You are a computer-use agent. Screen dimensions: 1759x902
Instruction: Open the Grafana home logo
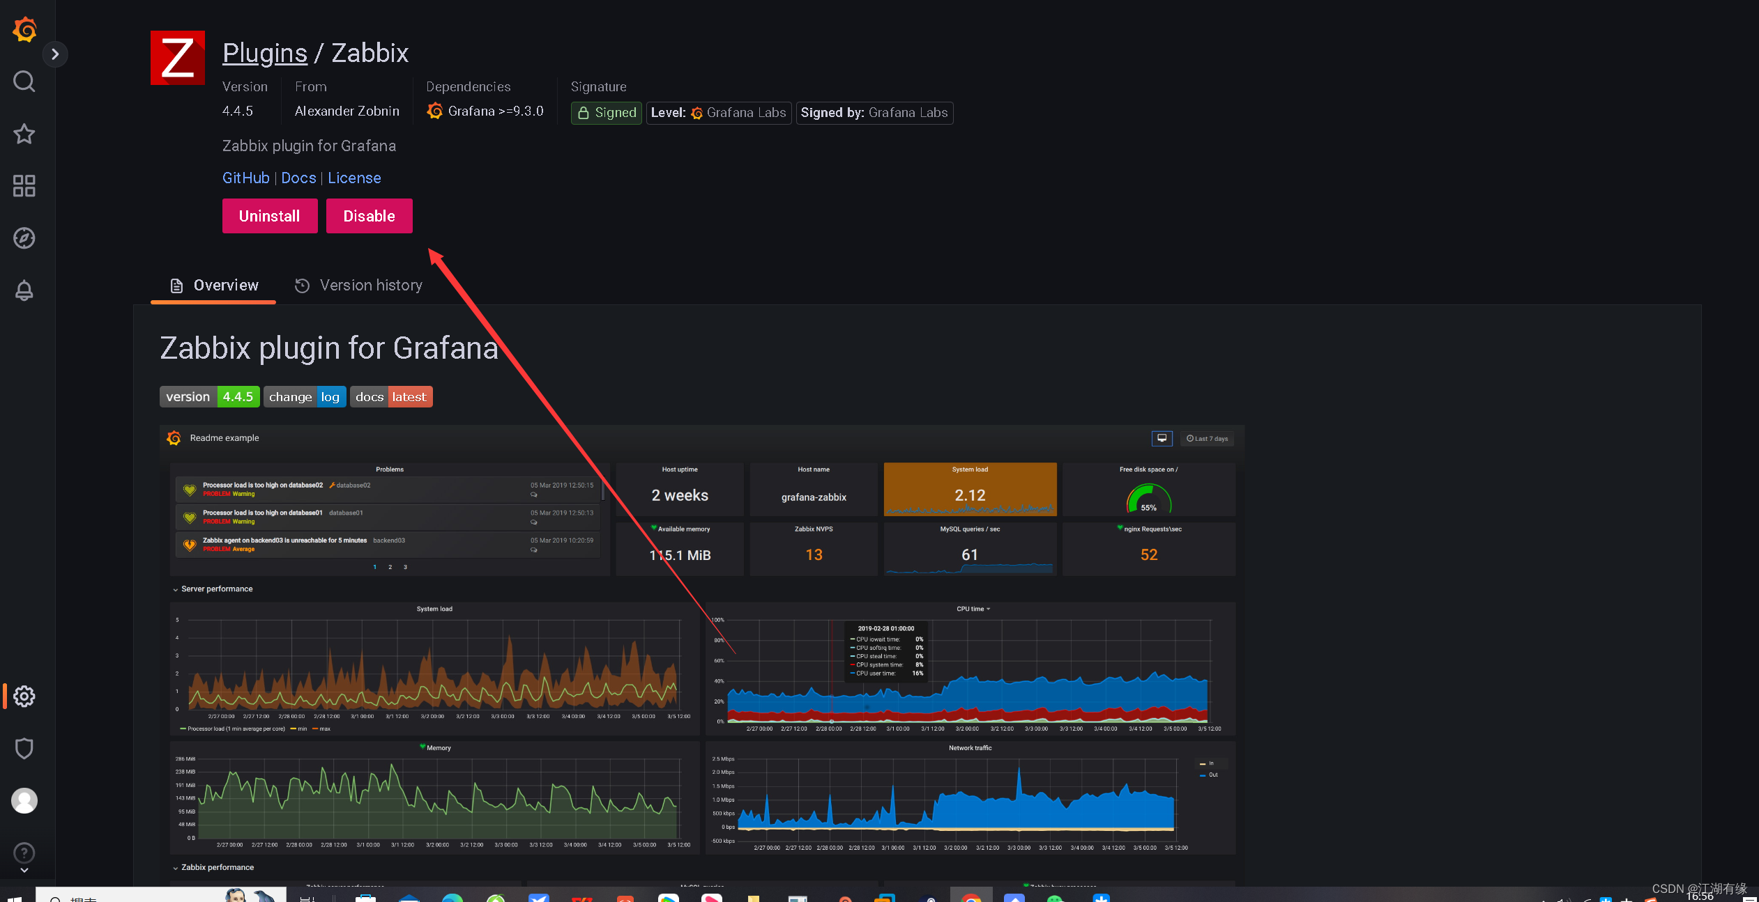click(24, 29)
